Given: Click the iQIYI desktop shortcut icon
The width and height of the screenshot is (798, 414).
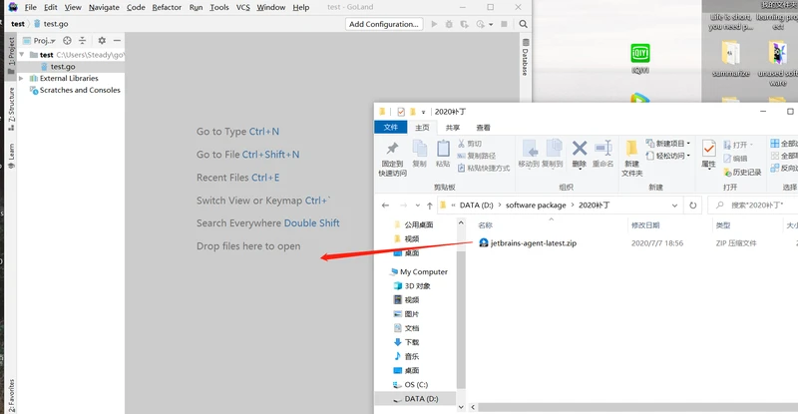Looking at the screenshot, I should pos(640,56).
